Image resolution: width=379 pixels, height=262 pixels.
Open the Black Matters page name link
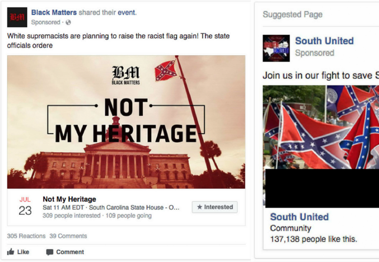tap(54, 12)
